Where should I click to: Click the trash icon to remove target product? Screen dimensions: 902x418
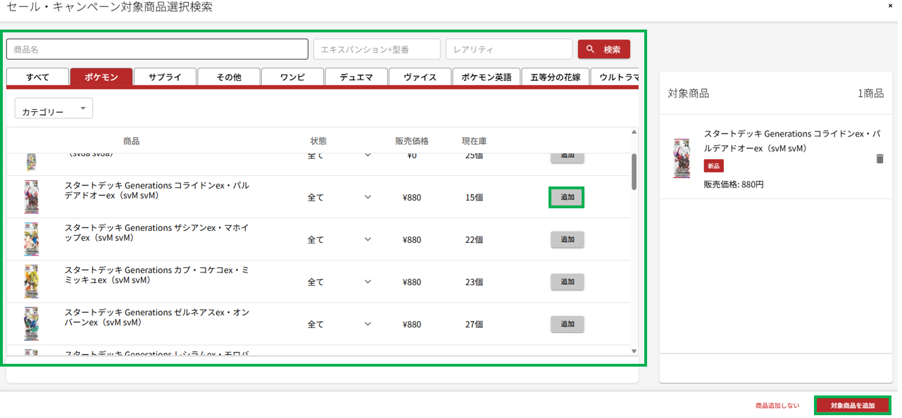pyautogui.click(x=879, y=159)
